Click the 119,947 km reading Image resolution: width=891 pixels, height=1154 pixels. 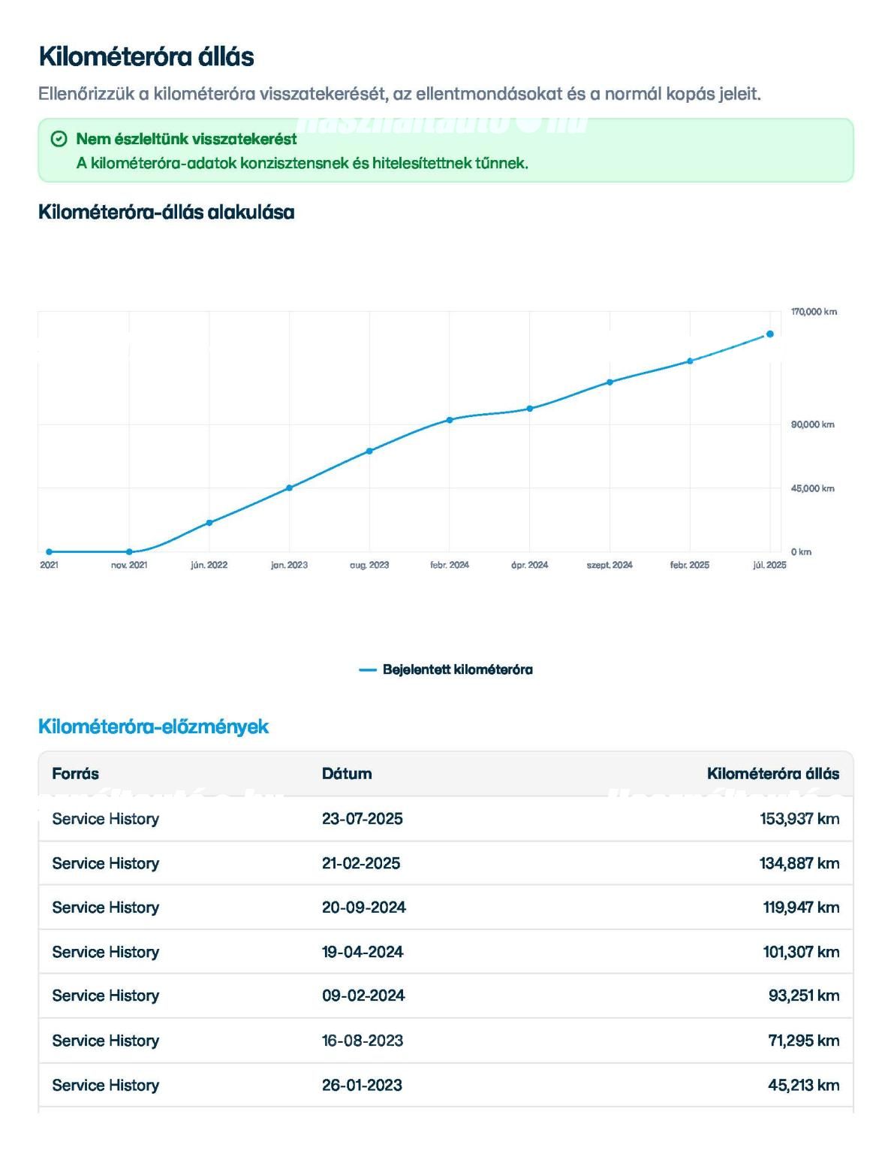pos(801,907)
